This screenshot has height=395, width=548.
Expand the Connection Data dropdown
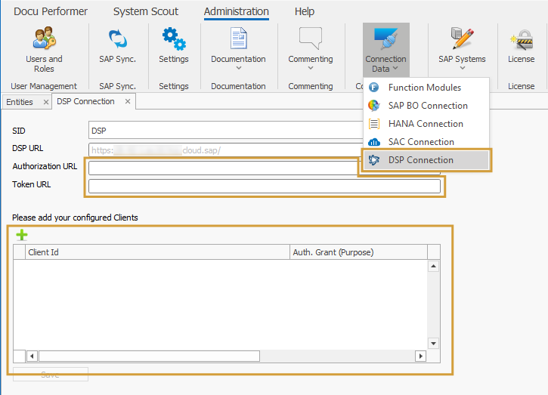click(x=385, y=49)
